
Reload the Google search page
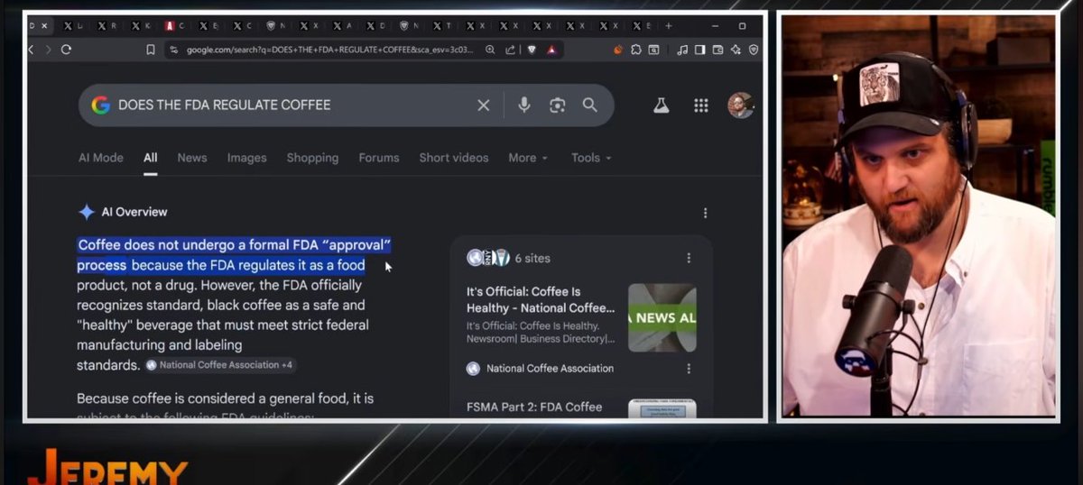pos(66,50)
